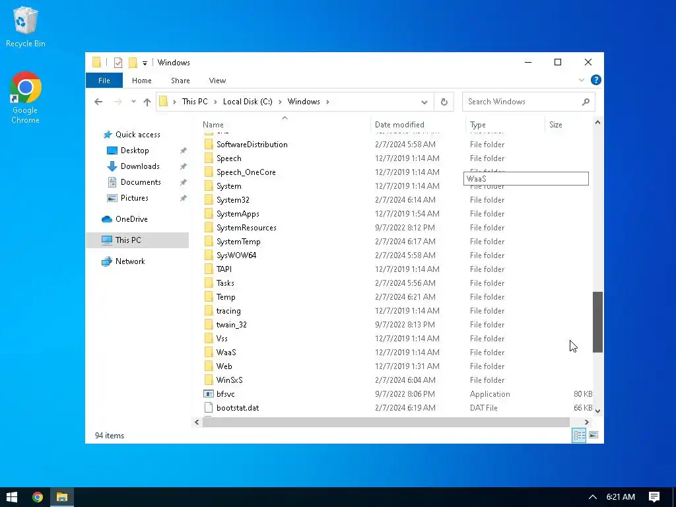Viewport: 676px width, 507px height.
Task: Open the Recent locations dropdown arrow
Action: (133, 102)
